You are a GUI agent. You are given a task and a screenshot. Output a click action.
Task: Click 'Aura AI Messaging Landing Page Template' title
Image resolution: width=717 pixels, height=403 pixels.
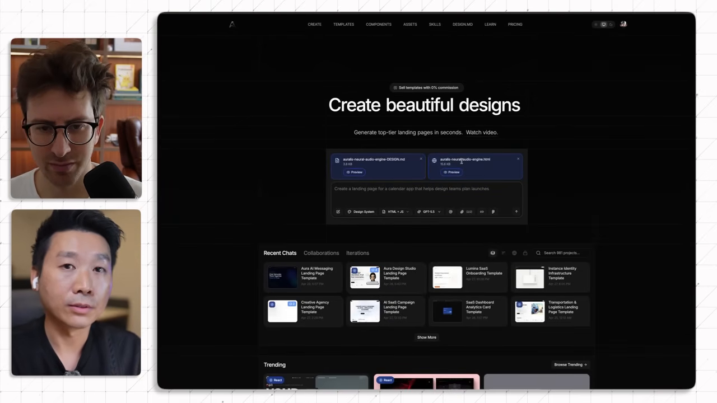[x=317, y=273]
